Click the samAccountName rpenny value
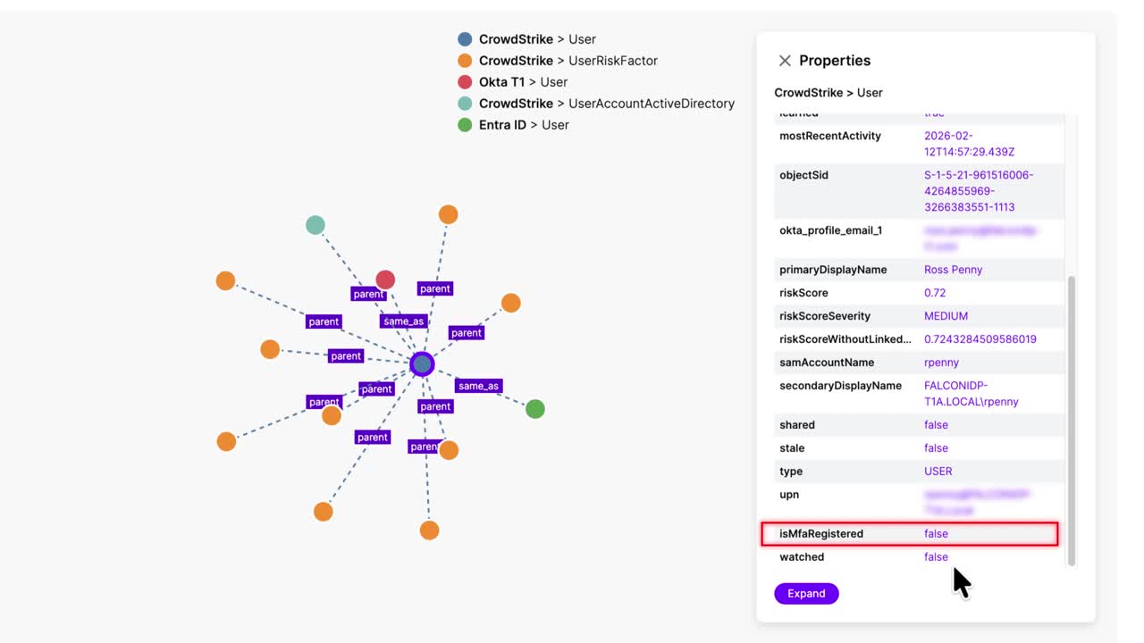Image resolution: width=1144 pixels, height=643 pixels. [942, 363]
